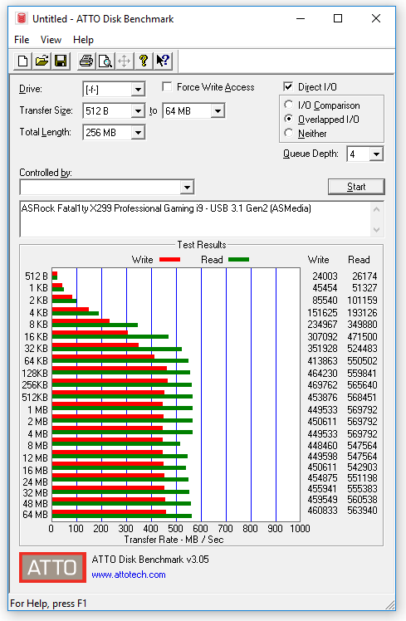Click read value 568451

[x=362, y=397]
